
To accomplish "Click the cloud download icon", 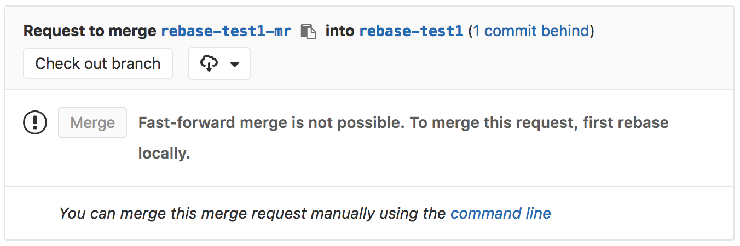I will tap(209, 64).
